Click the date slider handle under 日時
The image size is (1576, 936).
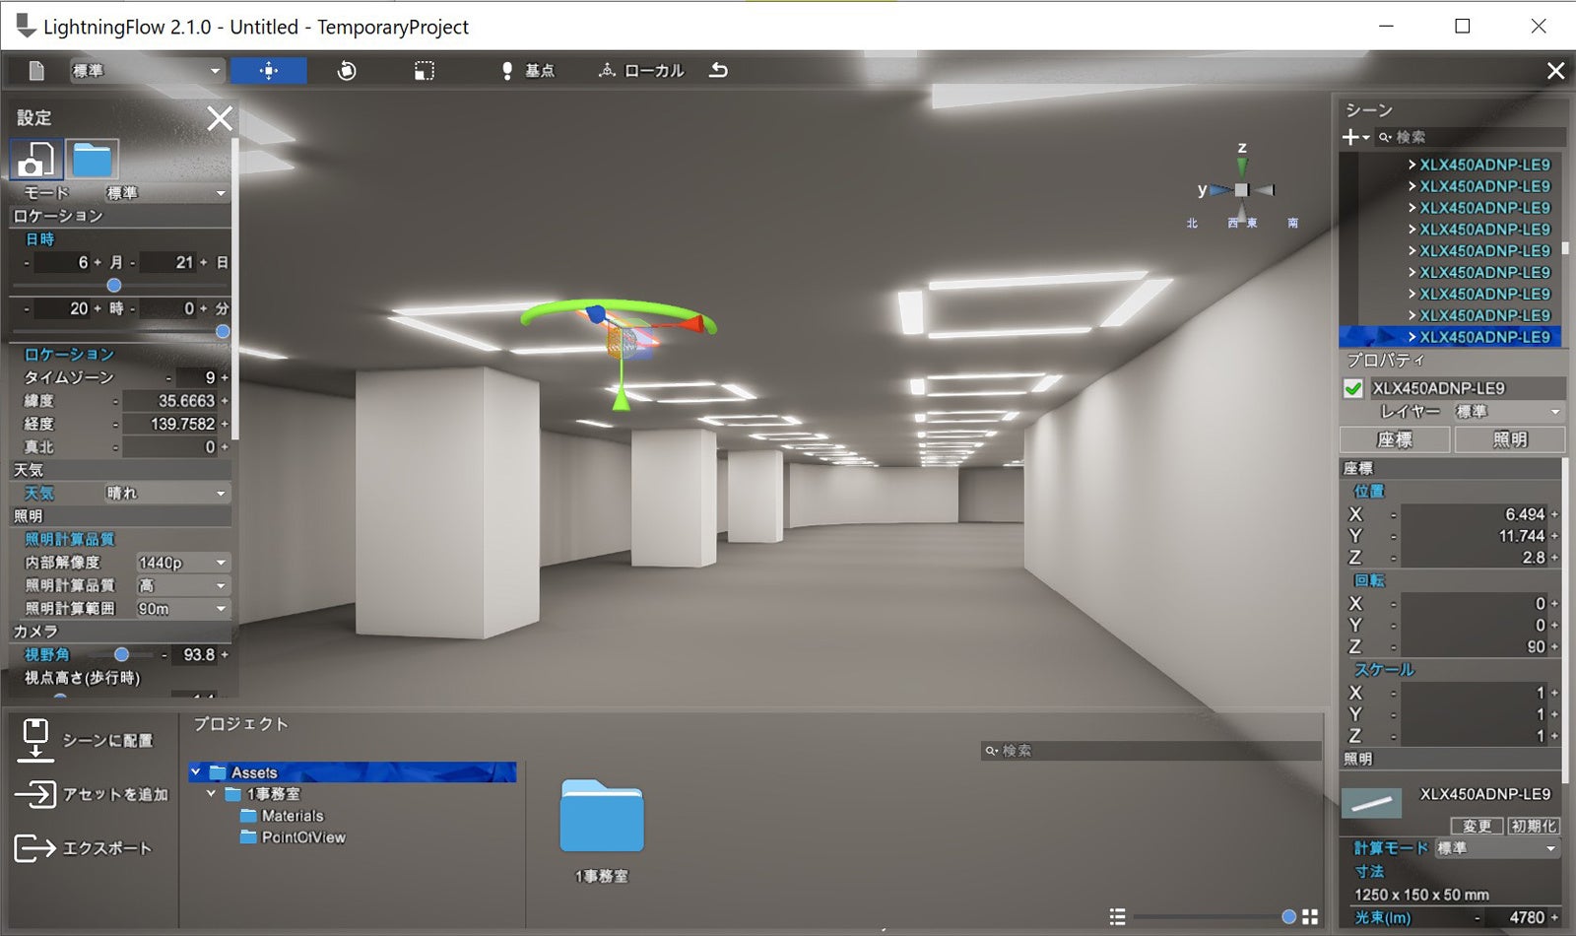(x=114, y=286)
